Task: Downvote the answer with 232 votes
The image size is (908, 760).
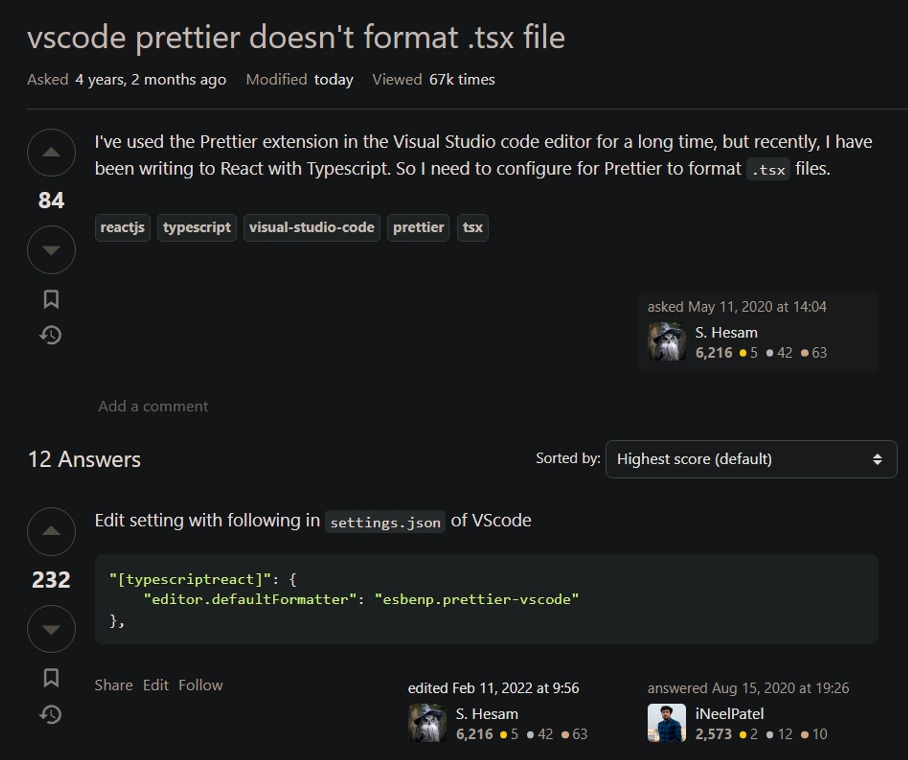Action: 51,629
